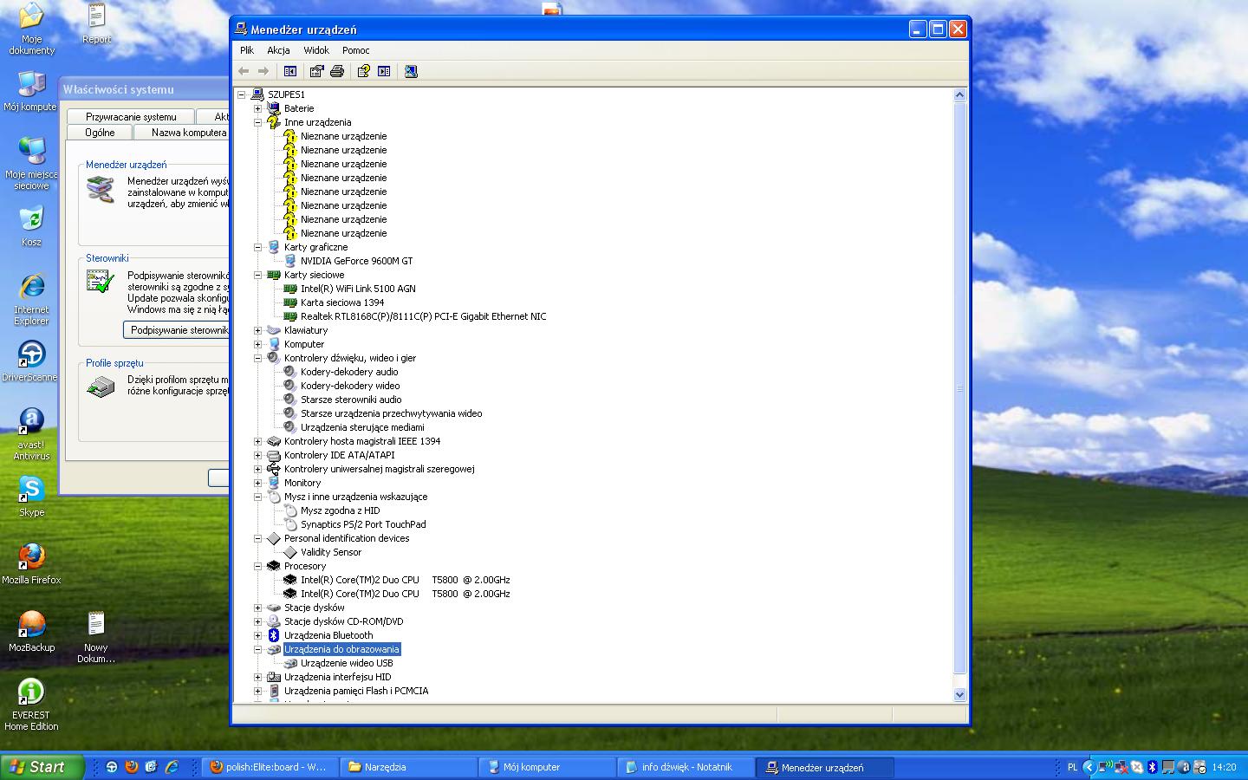Image resolution: width=1248 pixels, height=780 pixels.
Task: Expand Stacje dysków CD-ROM/DVD node
Action: click(257, 621)
